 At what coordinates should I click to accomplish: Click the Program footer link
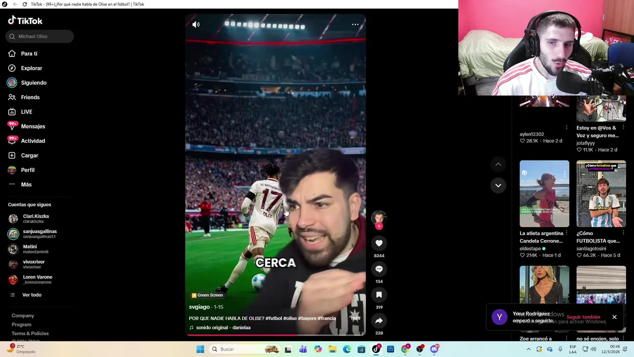click(21, 325)
